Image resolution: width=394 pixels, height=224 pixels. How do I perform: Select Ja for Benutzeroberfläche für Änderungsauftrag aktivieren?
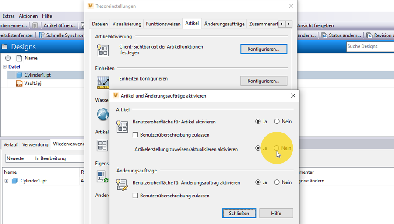pos(258,182)
